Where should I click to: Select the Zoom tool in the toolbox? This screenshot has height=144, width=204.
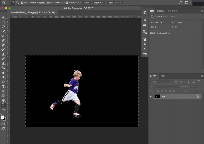point(3,105)
